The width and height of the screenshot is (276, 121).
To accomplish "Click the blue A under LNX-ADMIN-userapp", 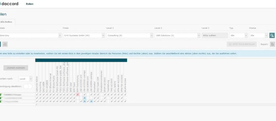I will (x=91, y=101).
